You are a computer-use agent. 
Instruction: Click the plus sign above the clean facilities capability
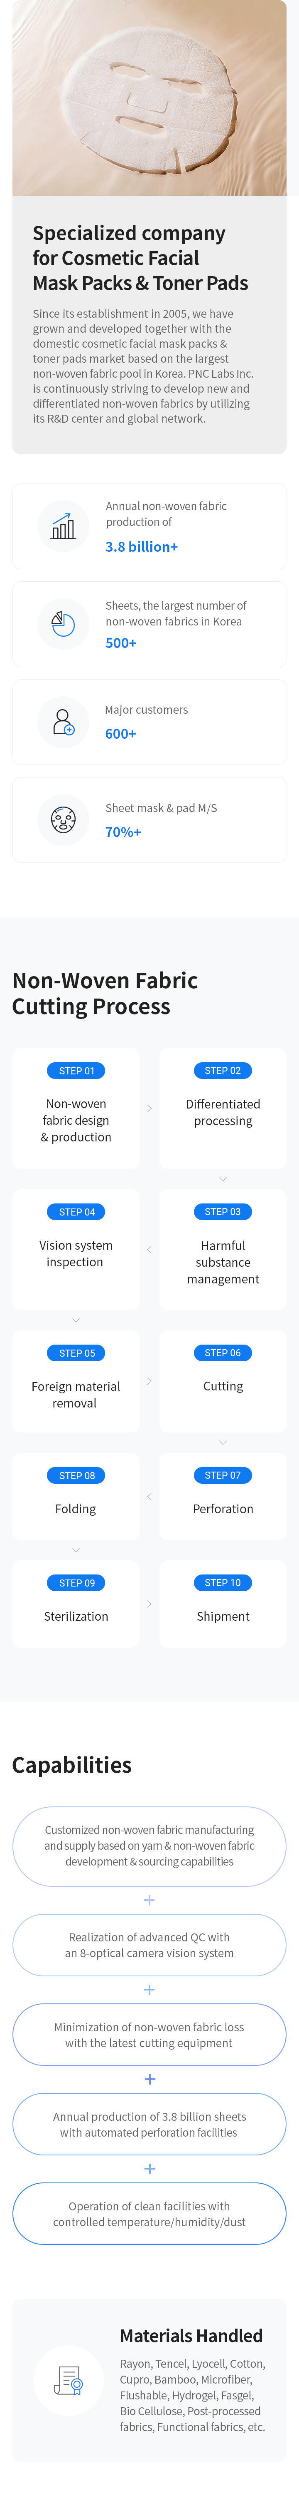coord(149,2168)
